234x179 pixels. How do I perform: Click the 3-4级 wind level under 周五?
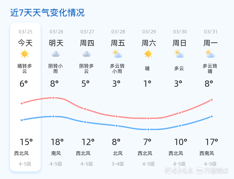(x=118, y=164)
